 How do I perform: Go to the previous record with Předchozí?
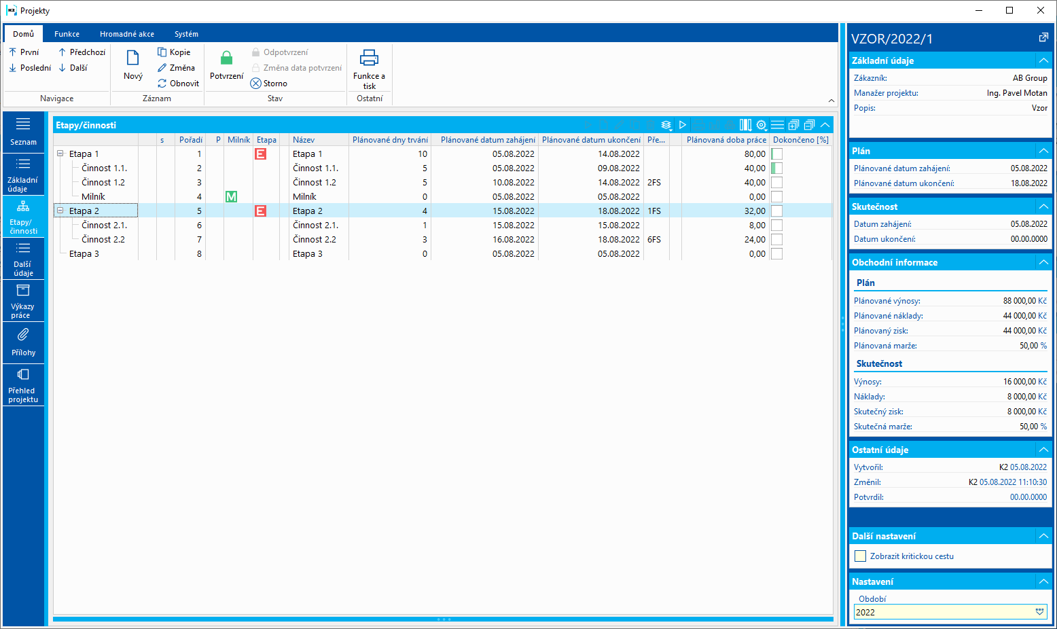pyautogui.click(x=82, y=52)
